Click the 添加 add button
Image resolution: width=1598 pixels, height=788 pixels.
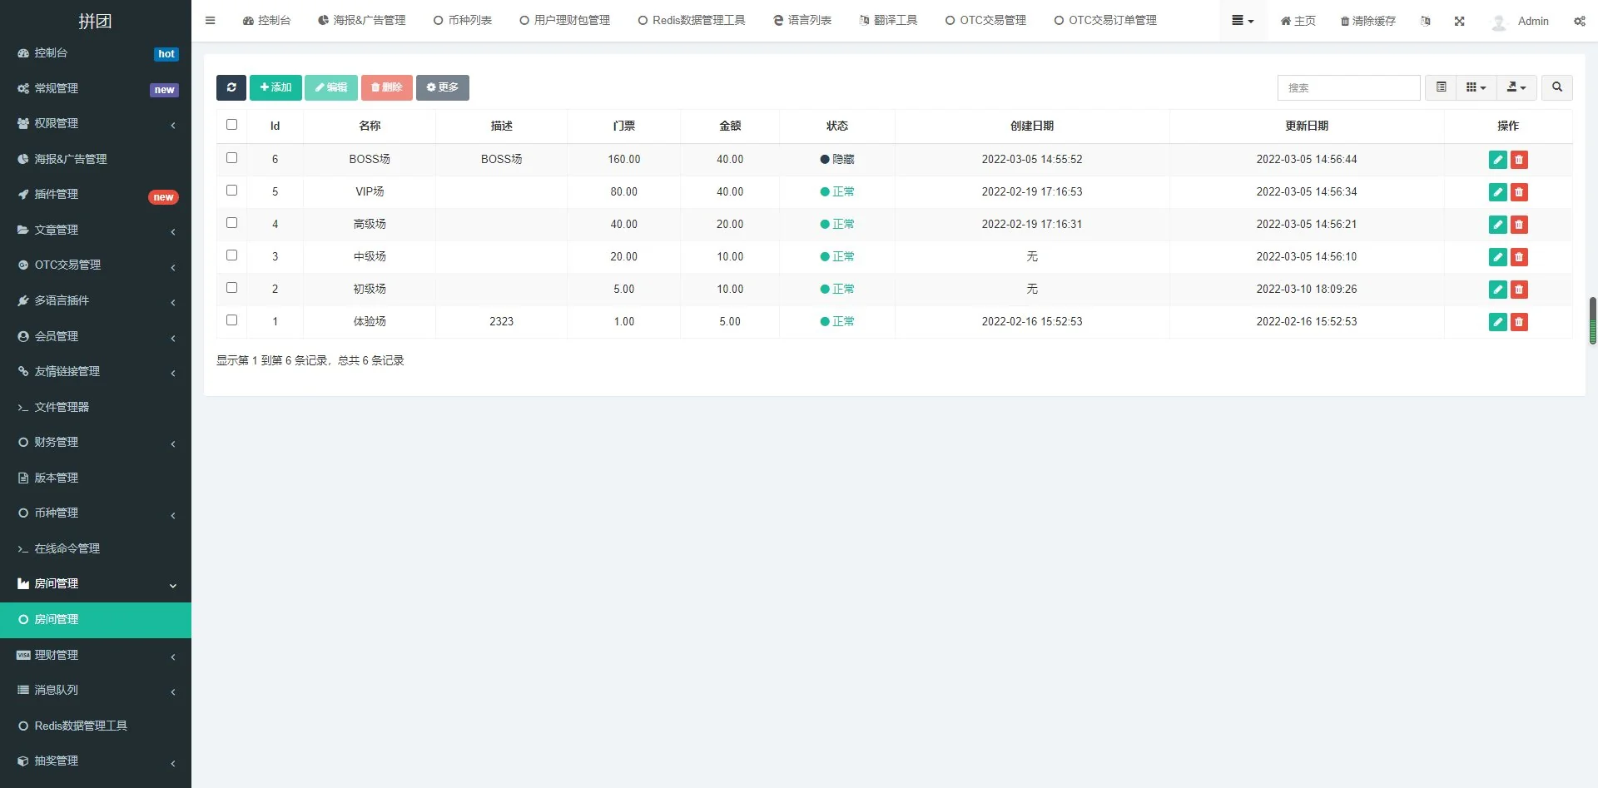tap(275, 87)
